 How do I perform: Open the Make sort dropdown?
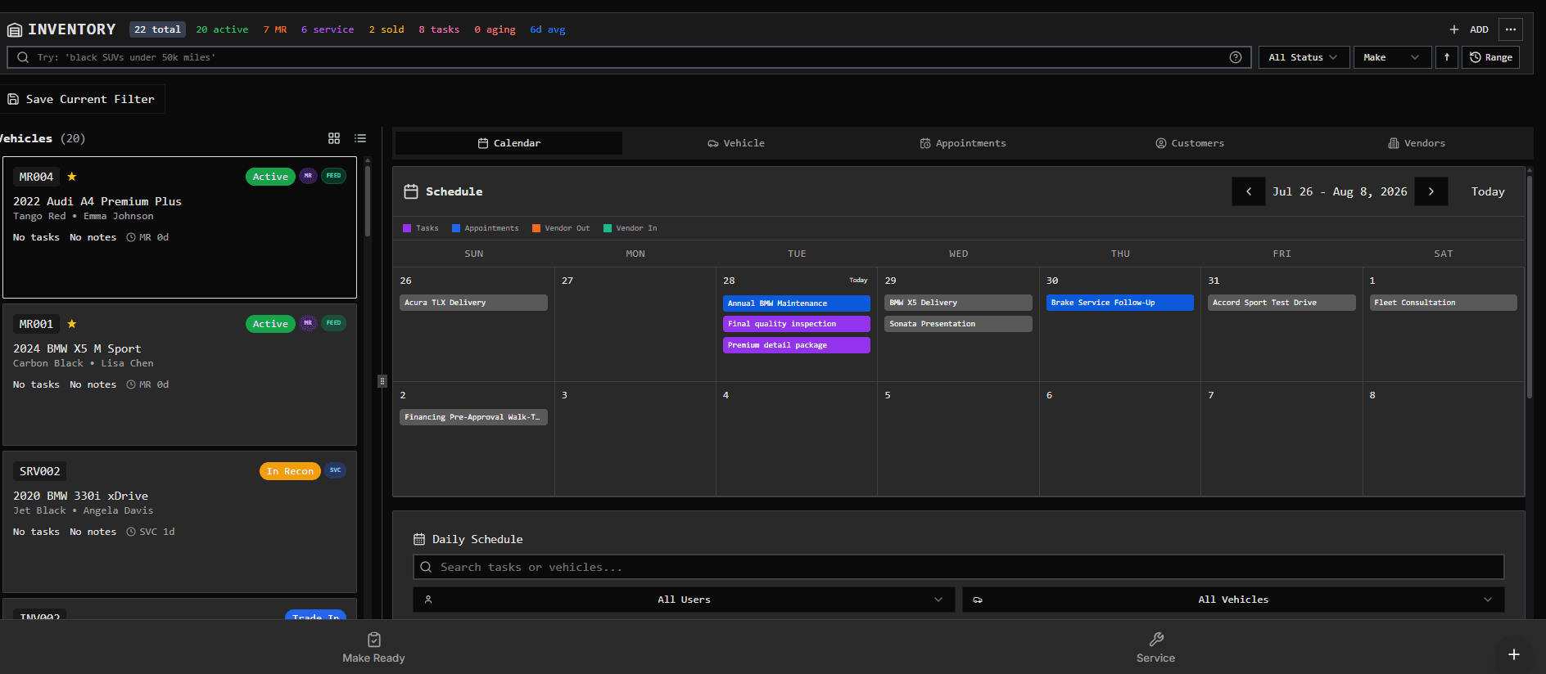coord(1392,57)
